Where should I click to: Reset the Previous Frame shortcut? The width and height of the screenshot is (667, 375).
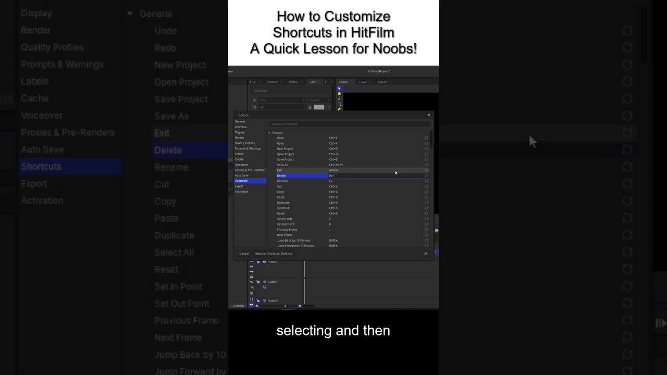click(x=426, y=230)
